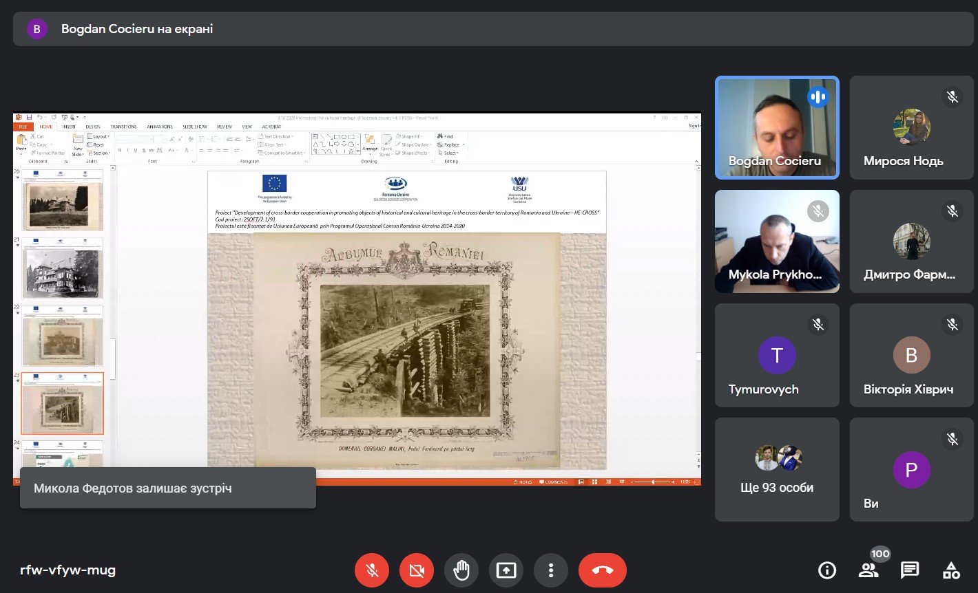This screenshot has height=593, width=978.
Task: Click Mykola Prykho... video tile
Action: [x=777, y=241]
